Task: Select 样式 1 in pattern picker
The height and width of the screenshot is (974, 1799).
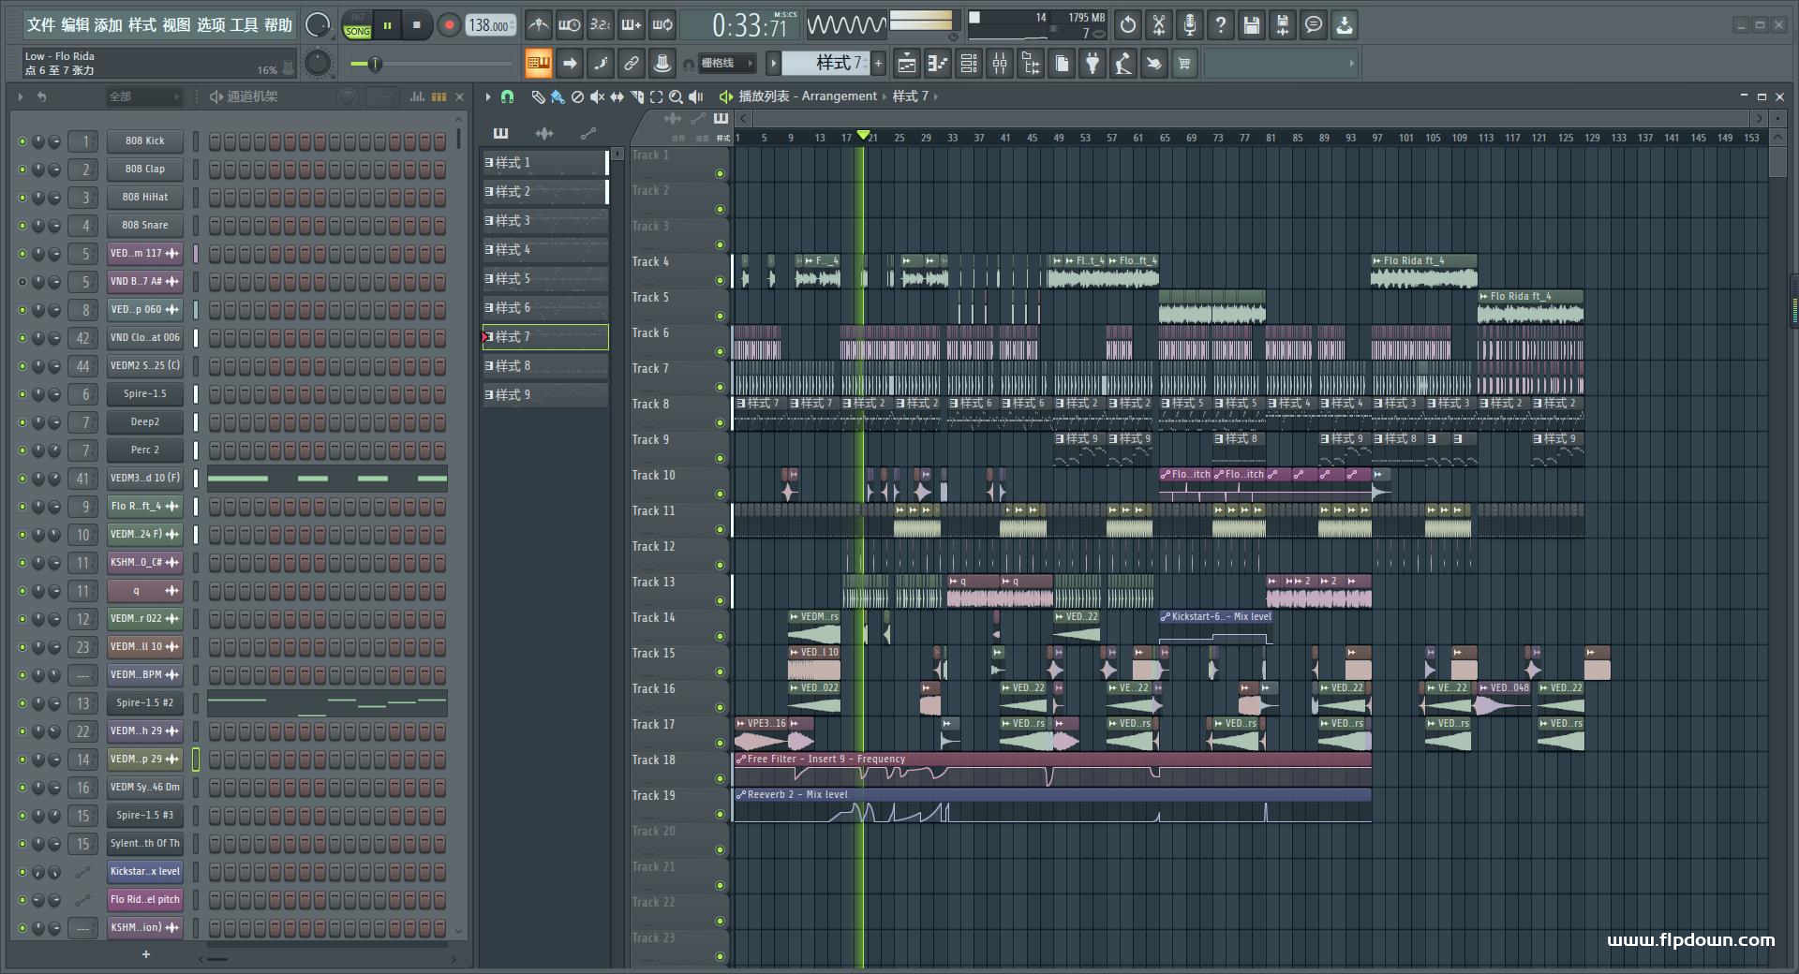Action: tap(544, 163)
